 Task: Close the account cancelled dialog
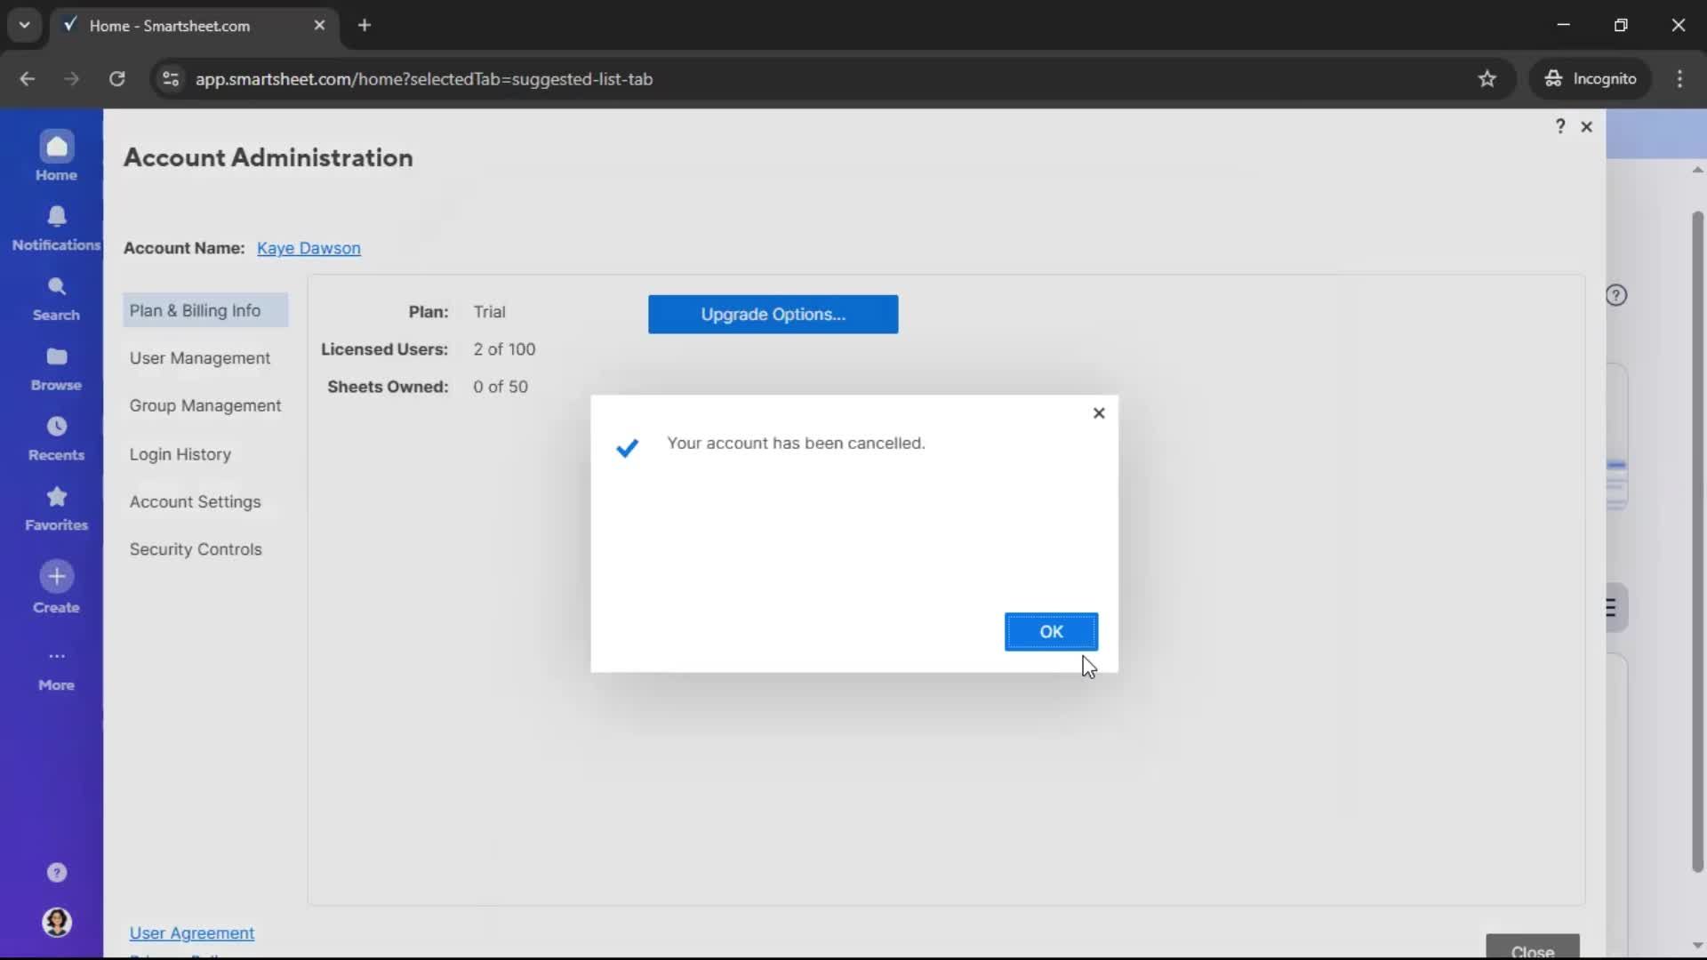pos(1099,413)
